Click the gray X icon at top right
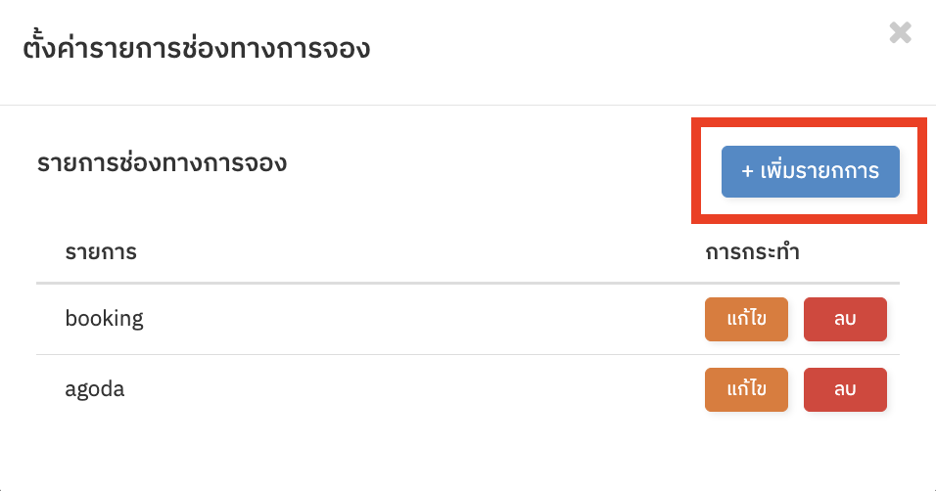Viewport: 936px width, 491px height. (x=900, y=33)
